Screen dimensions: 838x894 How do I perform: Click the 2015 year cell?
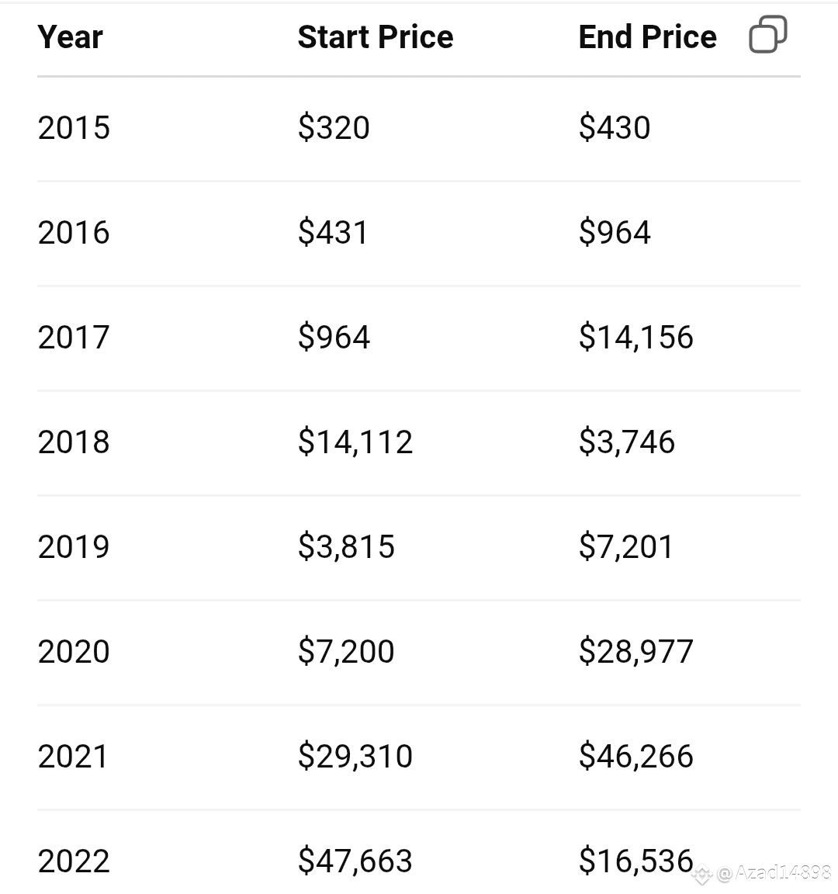tap(74, 127)
